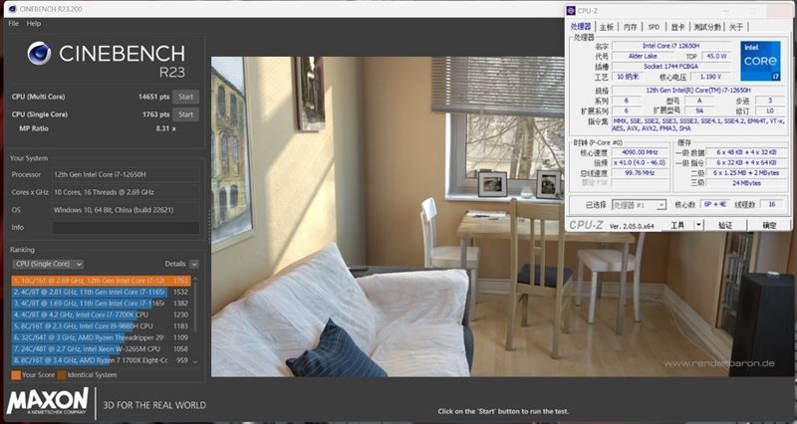Click the Cinebench sphere logo
The width and height of the screenshot is (797, 424).
coord(39,54)
